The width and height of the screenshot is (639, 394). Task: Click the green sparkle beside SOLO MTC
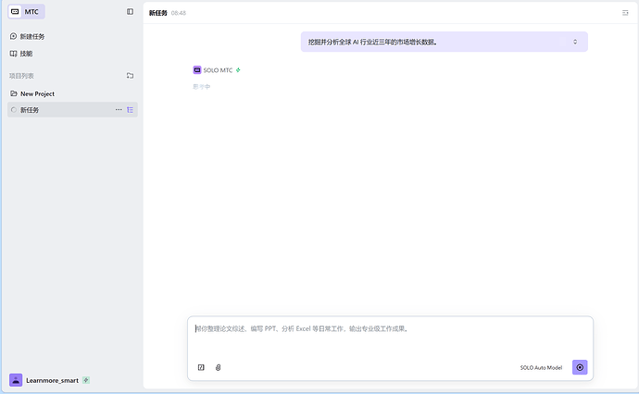click(238, 69)
